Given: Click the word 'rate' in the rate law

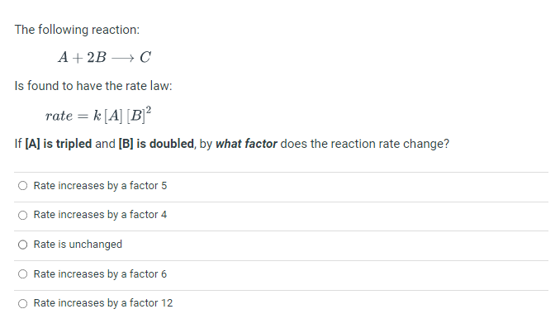Looking at the screenshot, I should (x=59, y=116).
